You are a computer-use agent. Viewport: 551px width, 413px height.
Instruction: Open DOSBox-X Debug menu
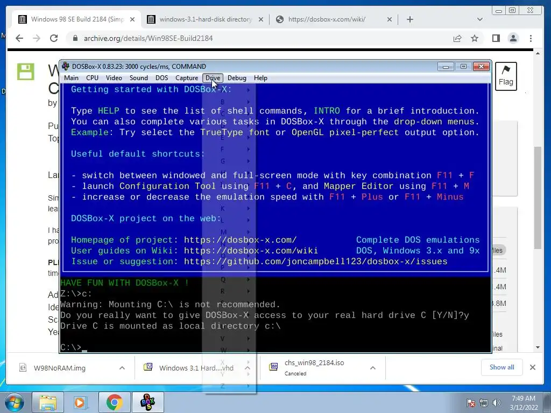237,78
